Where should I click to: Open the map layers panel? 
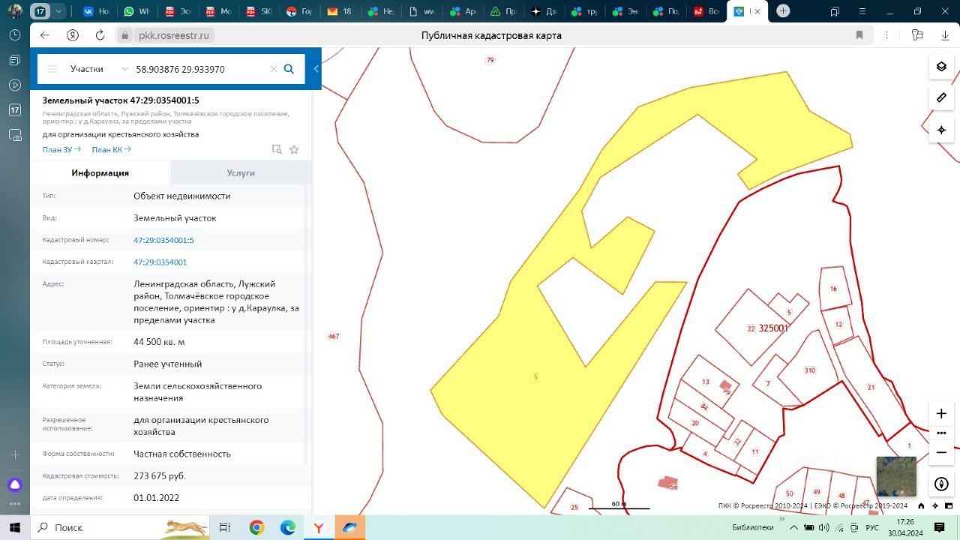(x=941, y=67)
